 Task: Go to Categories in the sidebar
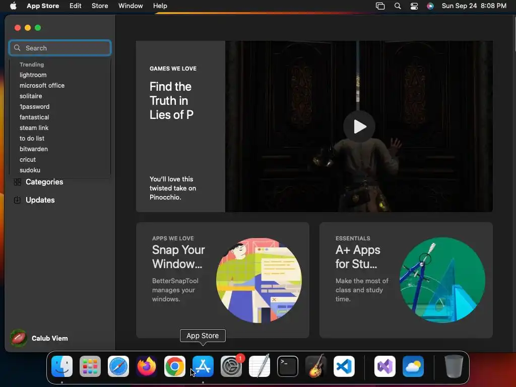pos(44,182)
